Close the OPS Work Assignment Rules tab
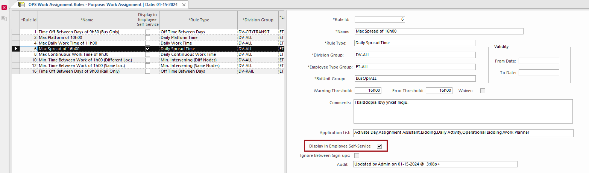The width and height of the screenshot is (589, 173). (x=184, y=4)
